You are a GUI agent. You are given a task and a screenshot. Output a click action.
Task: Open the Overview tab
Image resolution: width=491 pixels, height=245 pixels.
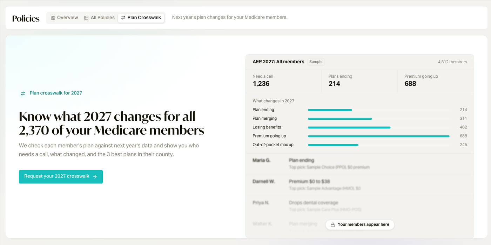pyautogui.click(x=64, y=17)
